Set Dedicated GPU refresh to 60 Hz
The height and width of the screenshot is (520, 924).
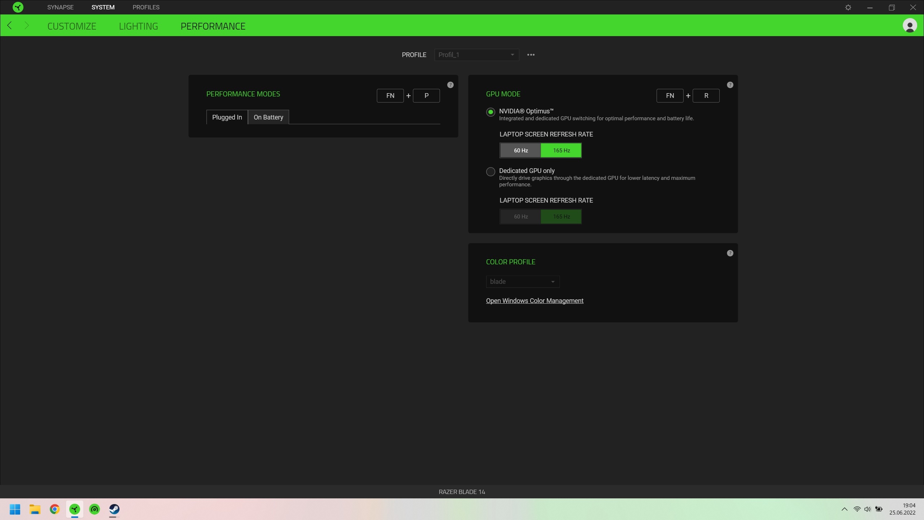(520, 217)
